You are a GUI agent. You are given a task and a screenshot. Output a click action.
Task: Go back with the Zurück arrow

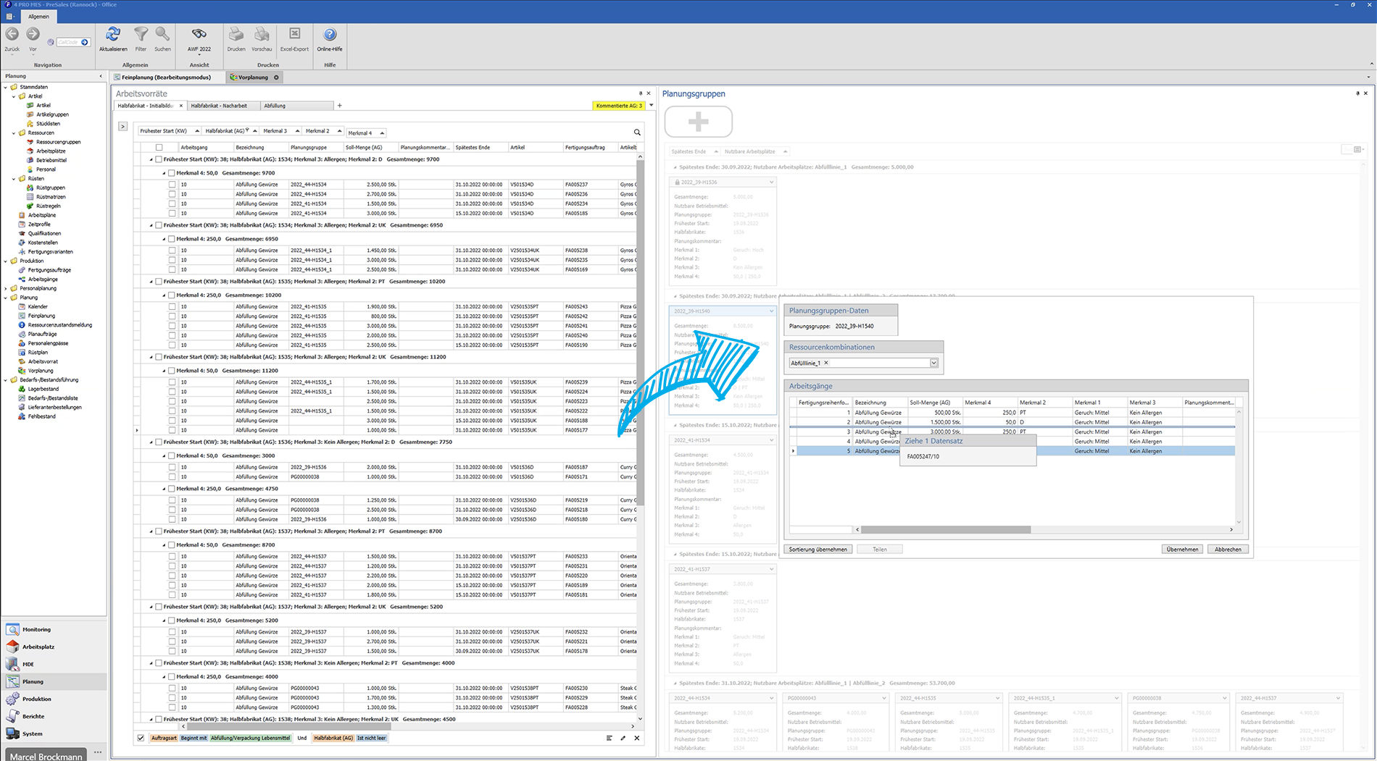point(12,34)
